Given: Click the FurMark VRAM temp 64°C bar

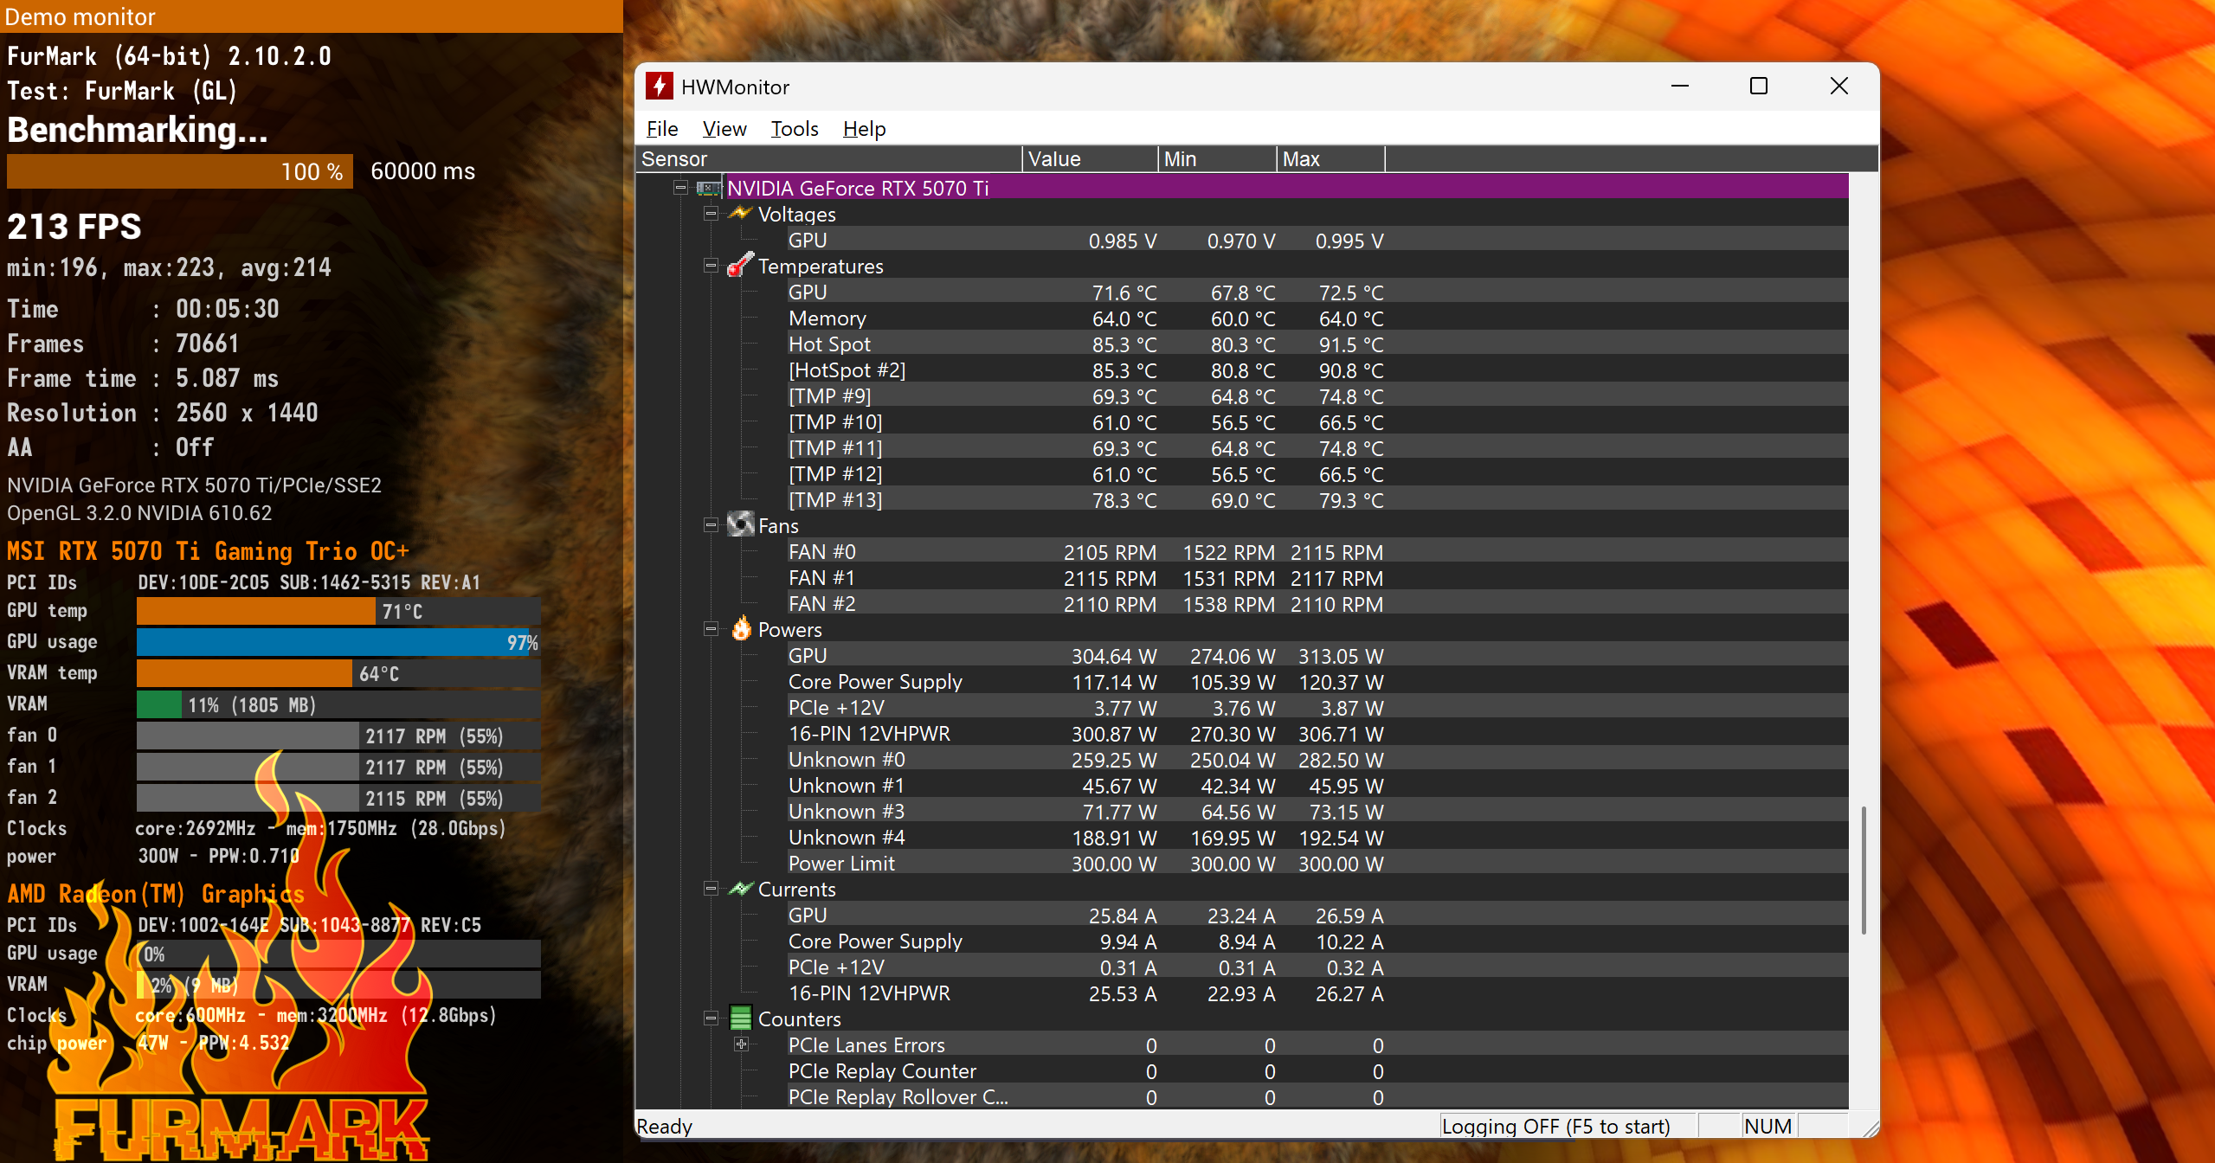Looking at the screenshot, I should pos(338,673).
